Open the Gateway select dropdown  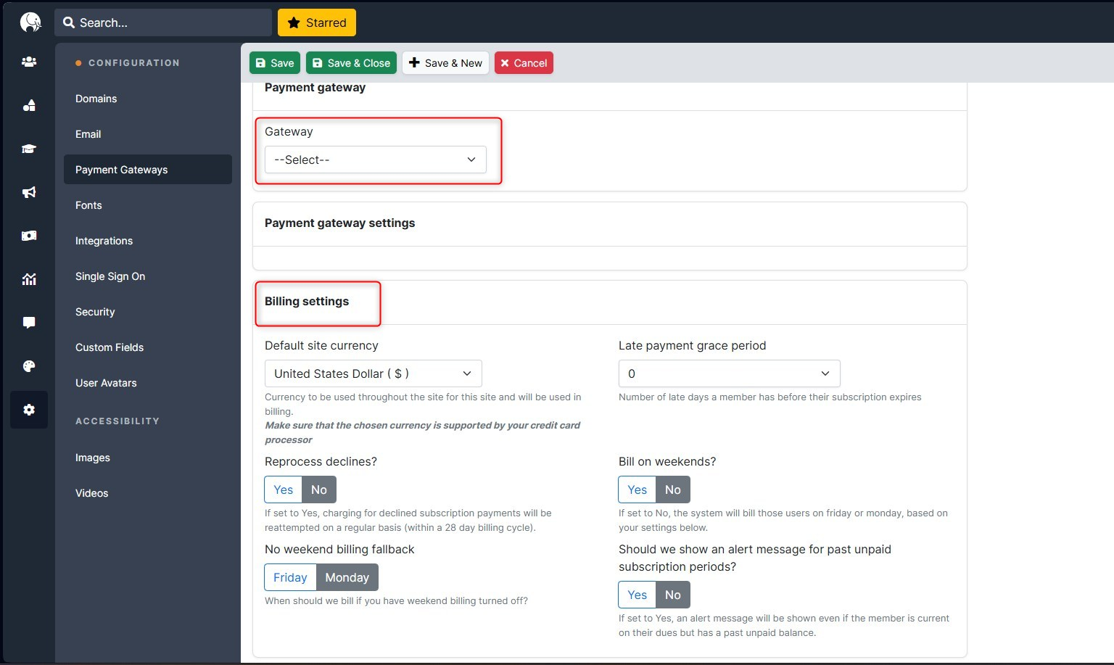(x=375, y=160)
